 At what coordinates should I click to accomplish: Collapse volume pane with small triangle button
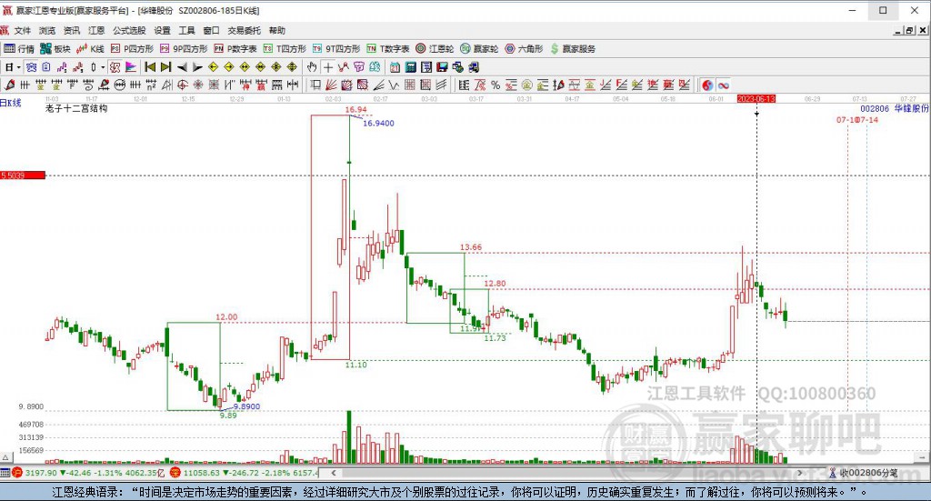coord(5,457)
